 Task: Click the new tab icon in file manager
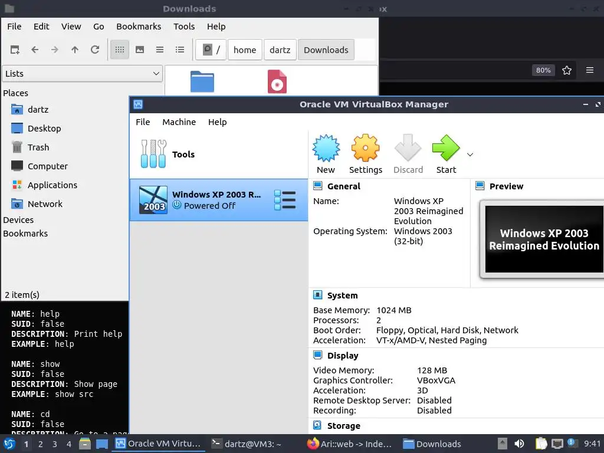coord(15,50)
